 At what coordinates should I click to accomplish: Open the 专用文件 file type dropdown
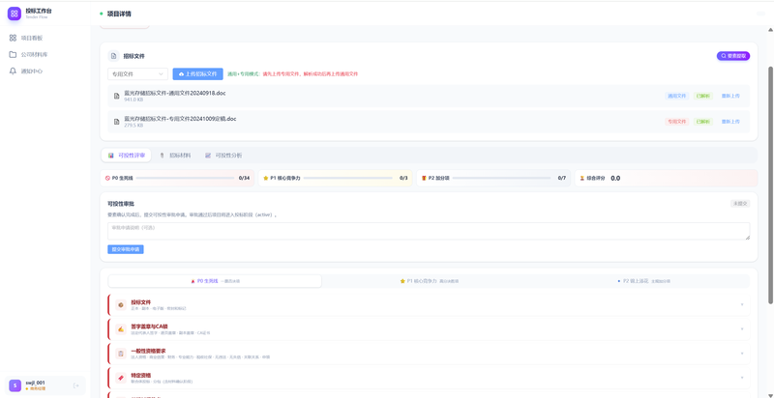coord(137,74)
